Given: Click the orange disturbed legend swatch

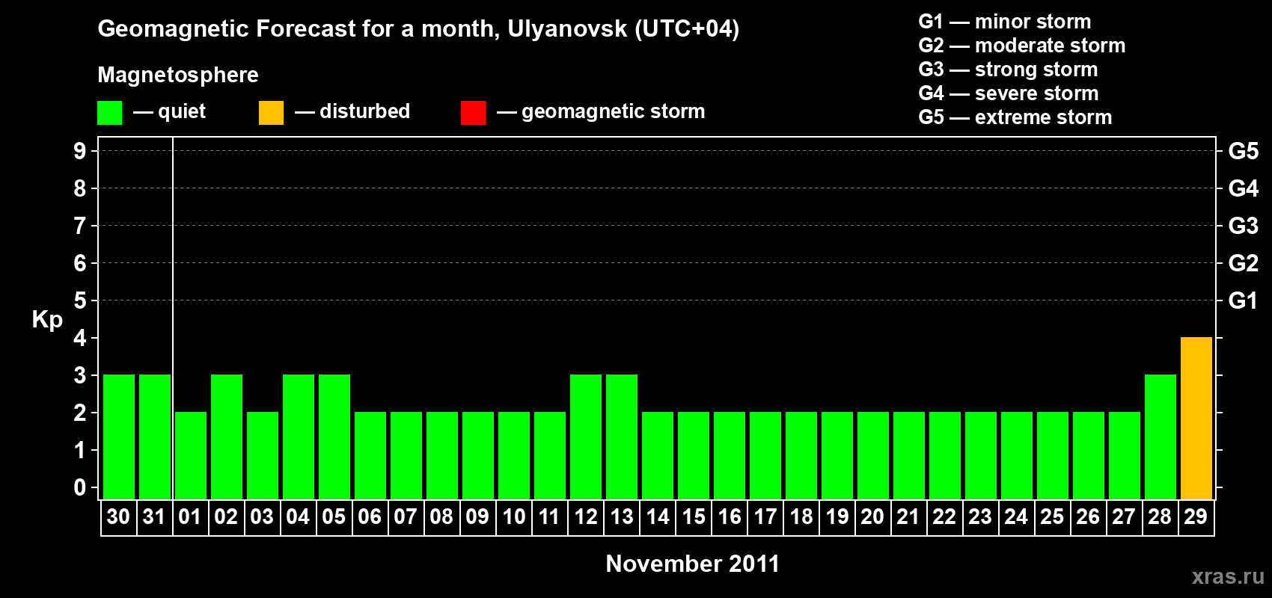Looking at the screenshot, I should tap(272, 113).
